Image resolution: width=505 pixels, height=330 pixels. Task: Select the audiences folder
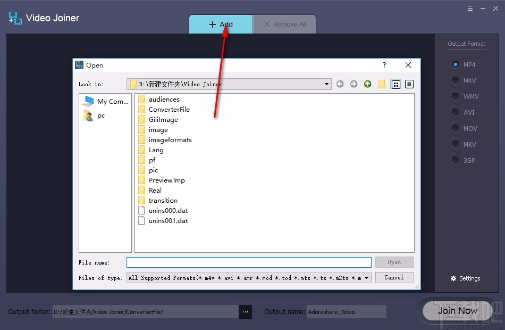click(x=159, y=100)
